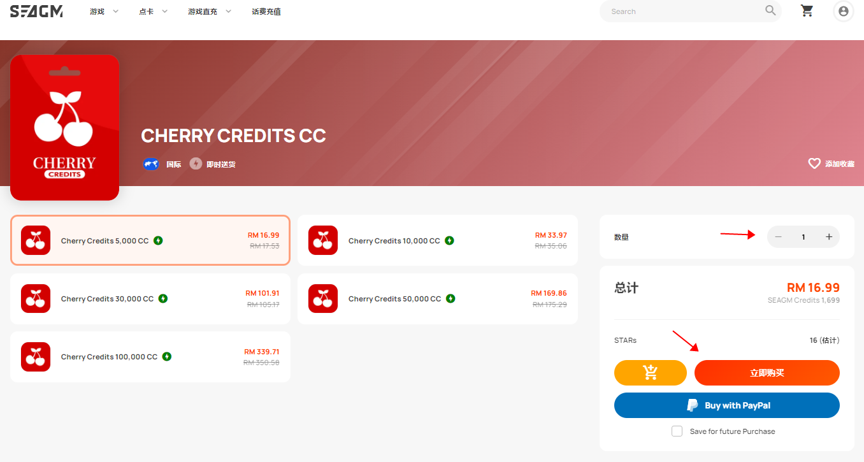Select Cherry Credits 100,000 CC option
This screenshot has width=864, height=462.
pos(150,356)
